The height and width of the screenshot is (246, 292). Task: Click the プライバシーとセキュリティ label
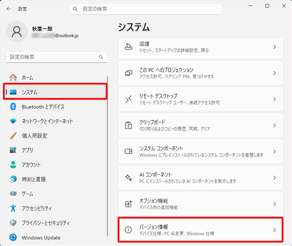(46, 223)
